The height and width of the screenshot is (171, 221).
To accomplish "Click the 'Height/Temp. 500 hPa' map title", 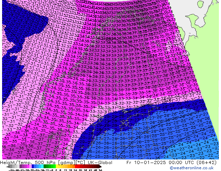I will click(x=28, y=163).
